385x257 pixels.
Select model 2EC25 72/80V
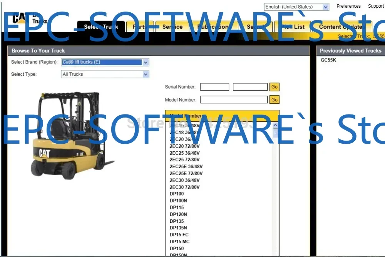(x=184, y=160)
